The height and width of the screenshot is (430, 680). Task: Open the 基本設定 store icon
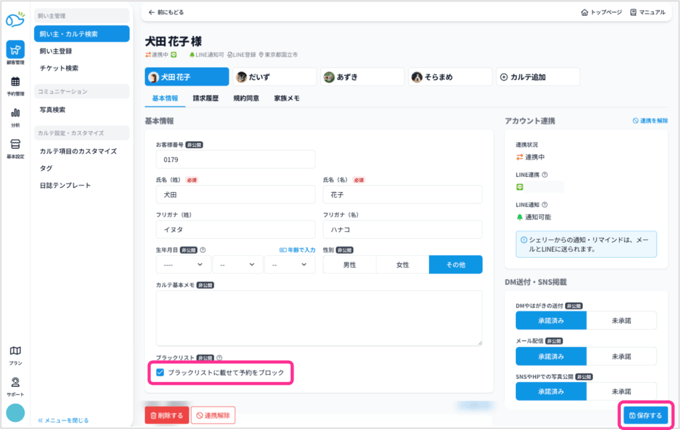click(15, 145)
